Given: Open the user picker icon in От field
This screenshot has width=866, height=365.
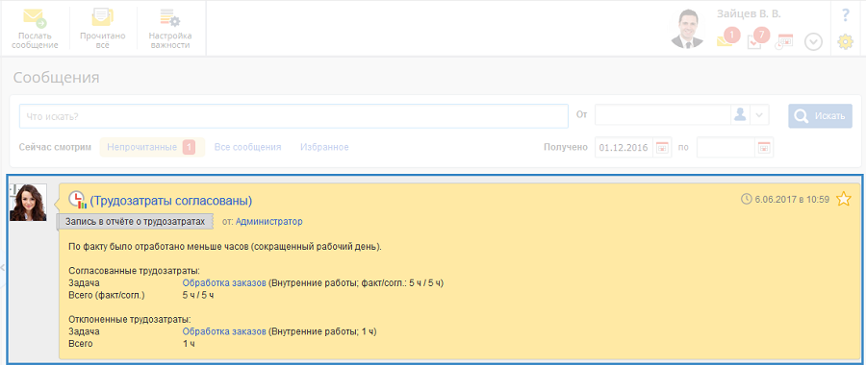Looking at the screenshot, I should 740,115.
